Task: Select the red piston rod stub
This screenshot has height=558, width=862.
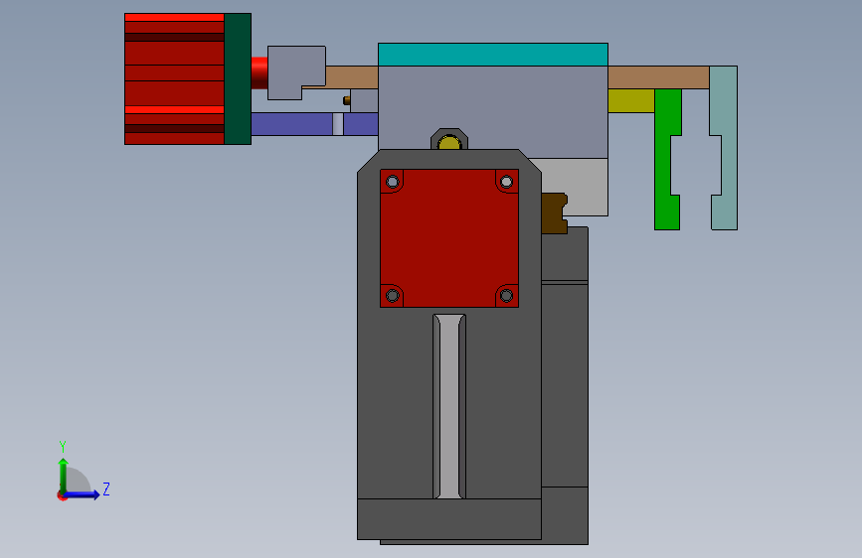Action: [x=259, y=72]
